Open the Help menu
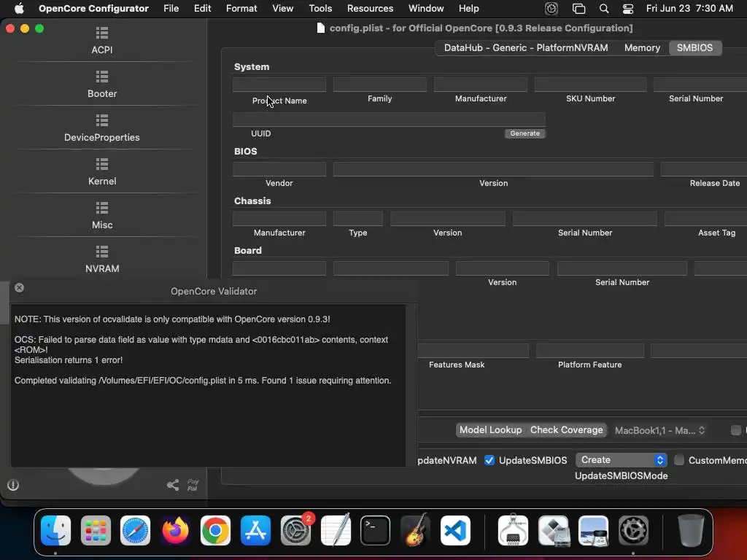The width and height of the screenshot is (747, 560). pyautogui.click(x=469, y=9)
